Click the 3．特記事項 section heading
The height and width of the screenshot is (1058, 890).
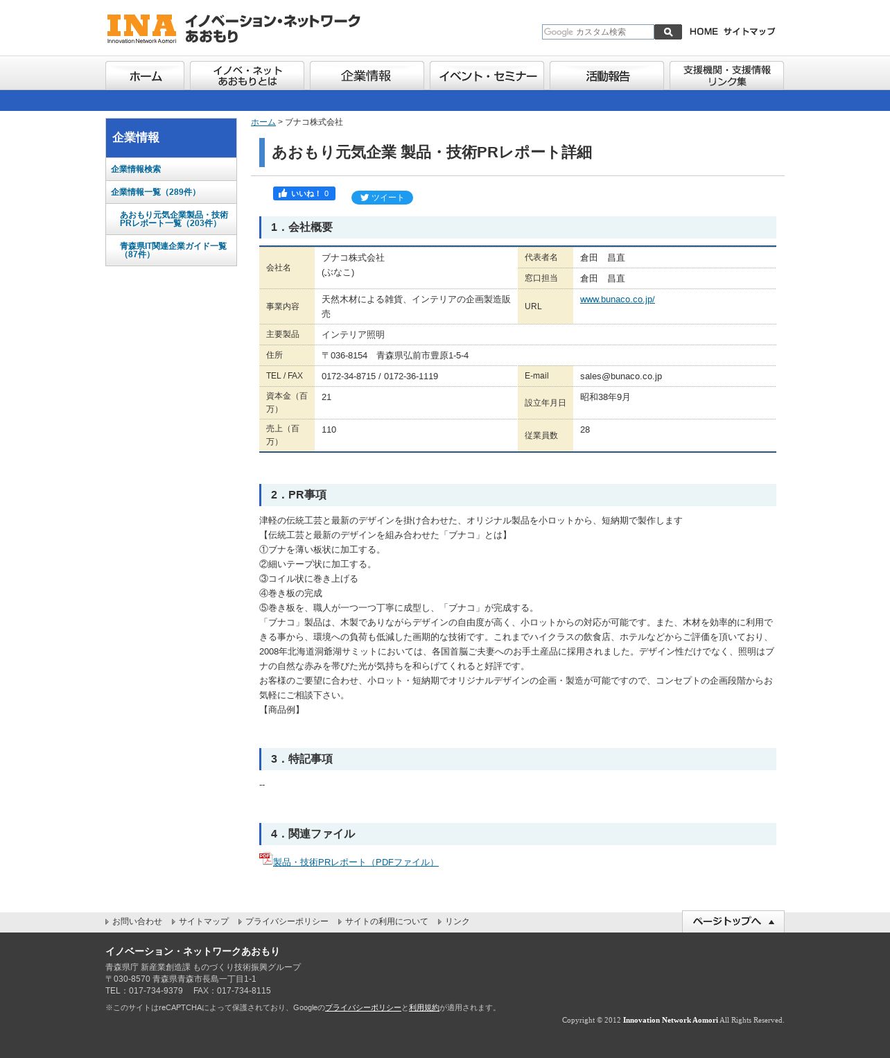tap(518, 759)
